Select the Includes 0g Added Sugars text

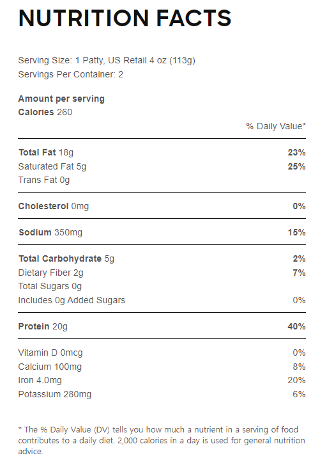[72, 300]
